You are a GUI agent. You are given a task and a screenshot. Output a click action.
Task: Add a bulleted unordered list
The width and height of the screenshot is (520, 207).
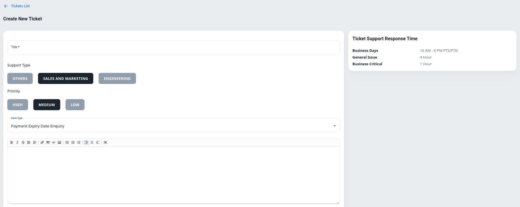[67, 143]
